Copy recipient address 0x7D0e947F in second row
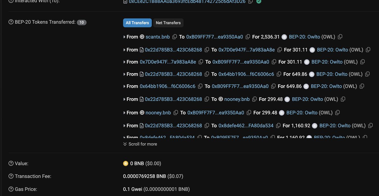 point(280,50)
